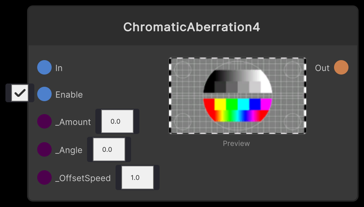Click the _OffsetSpeed value field 1.0

138,177
